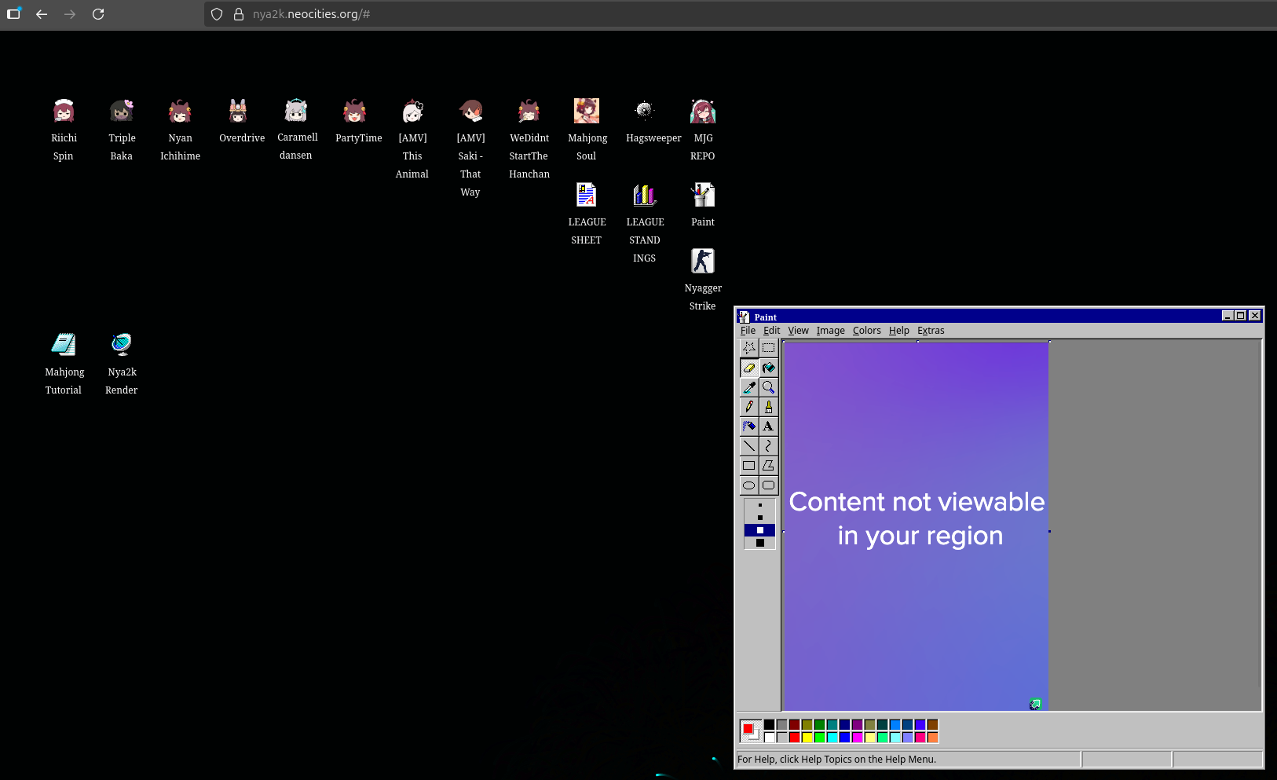
Task: Maximize the Paint window
Action: pyautogui.click(x=1241, y=316)
